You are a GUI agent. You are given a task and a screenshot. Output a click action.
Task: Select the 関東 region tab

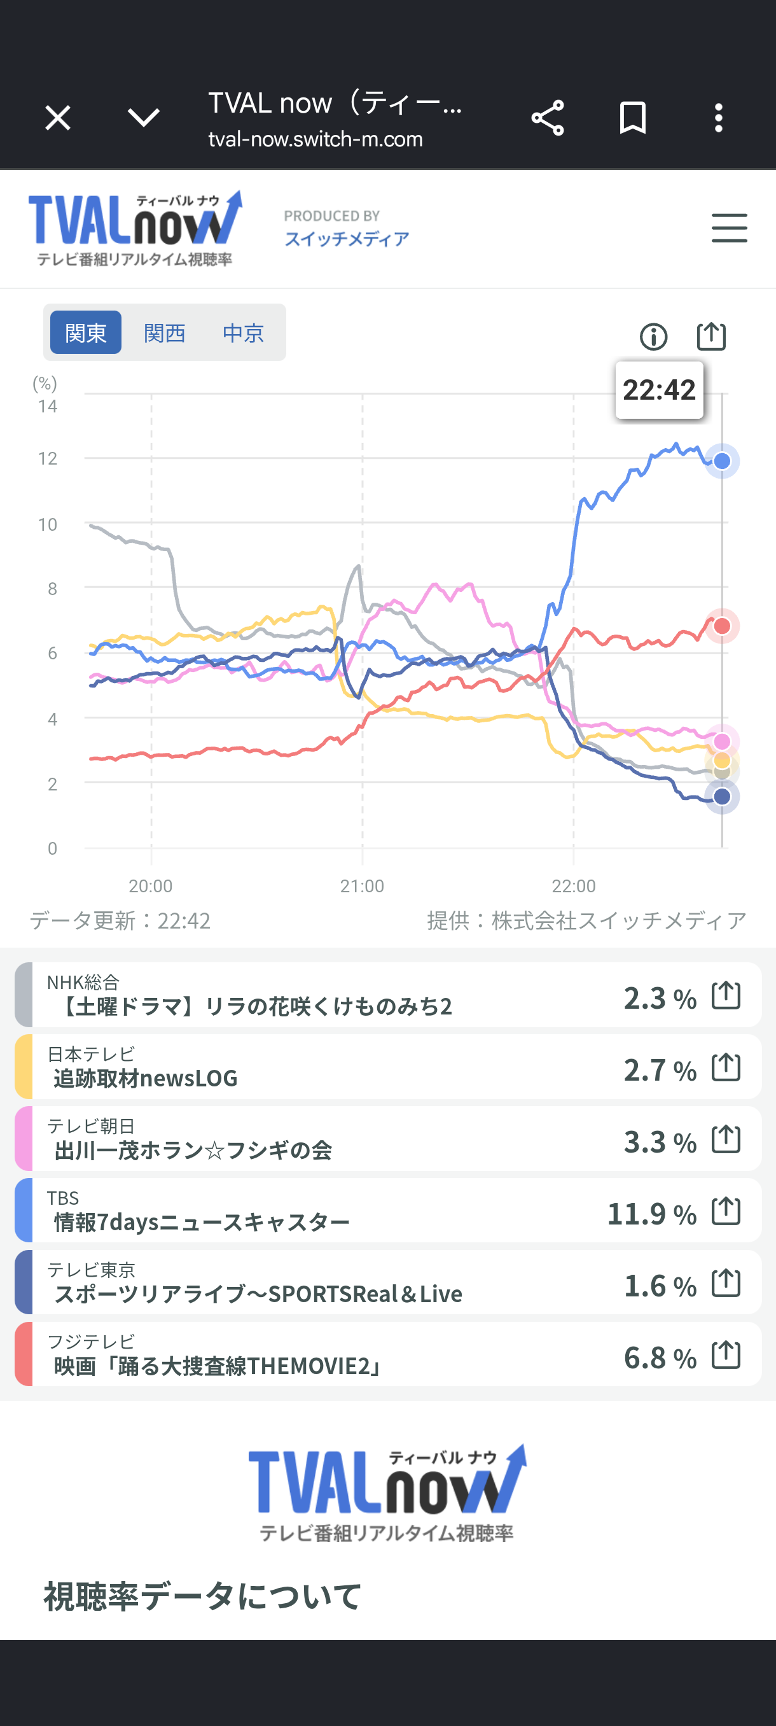(x=86, y=332)
